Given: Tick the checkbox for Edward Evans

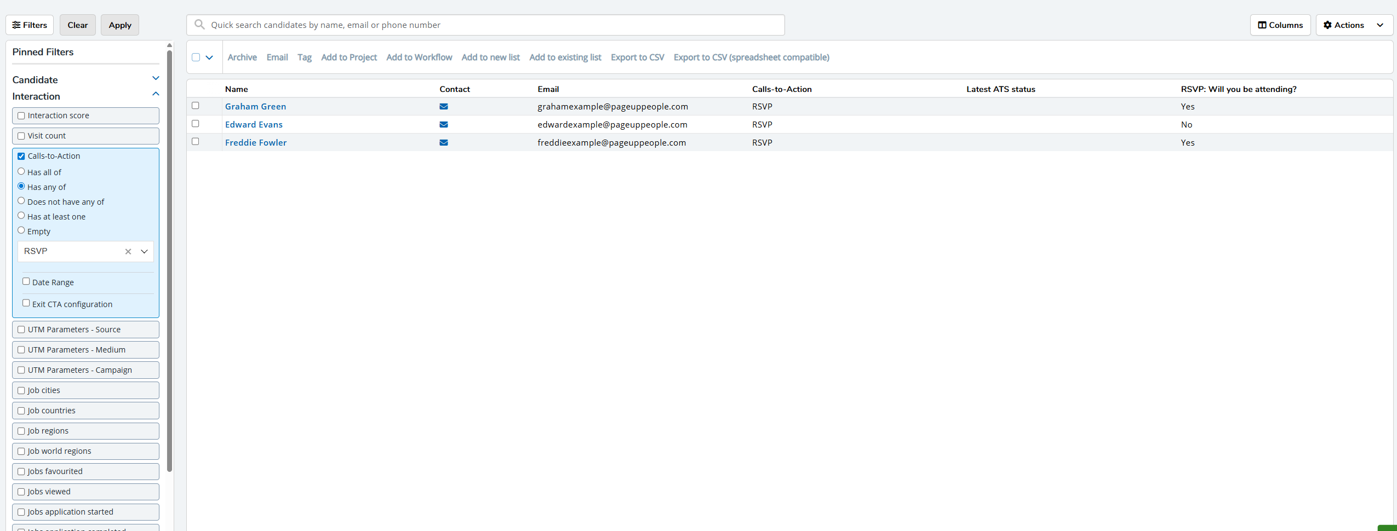Looking at the screenshot, I should pyautogui.click(x=196, y=124).
